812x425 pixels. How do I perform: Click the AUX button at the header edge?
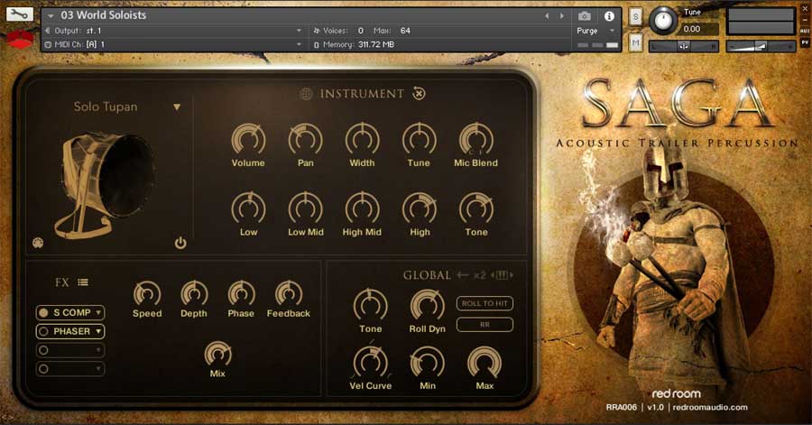806,31
